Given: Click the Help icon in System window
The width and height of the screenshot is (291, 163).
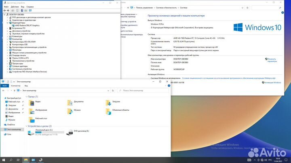Looking at the screenshot, I should [283, 12].
